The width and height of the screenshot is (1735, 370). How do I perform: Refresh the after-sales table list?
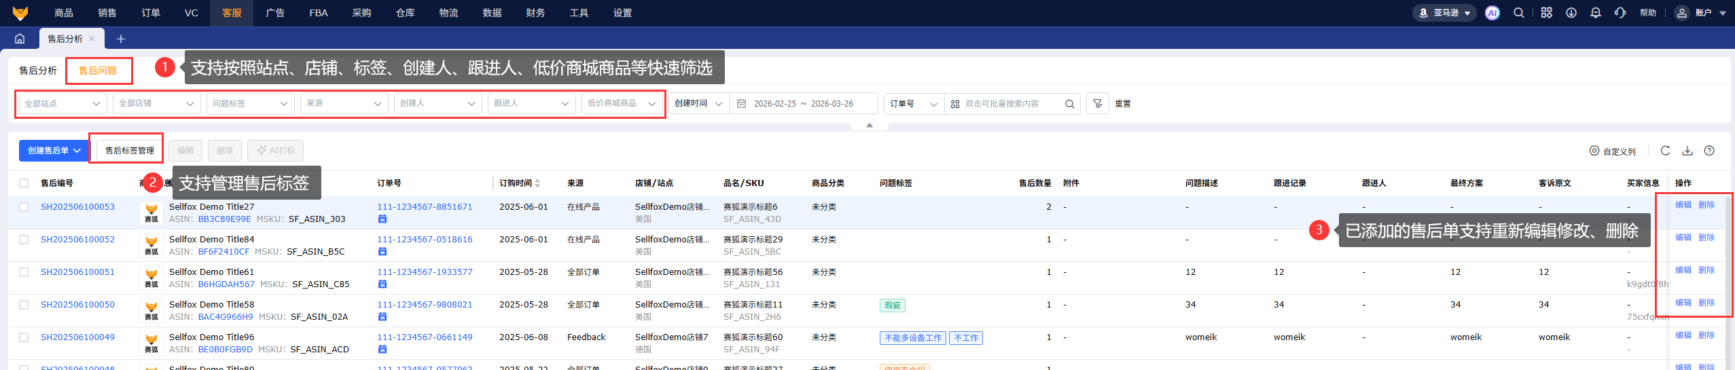point(1665,151)
